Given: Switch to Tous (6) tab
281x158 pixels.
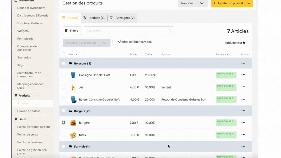Looking at the screenshot, I should pyautogui.click(x=70, y=18).
